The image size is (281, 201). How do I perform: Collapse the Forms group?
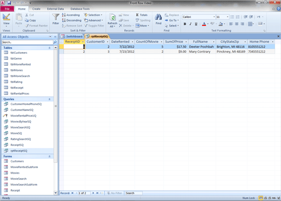tap(49, 156)
